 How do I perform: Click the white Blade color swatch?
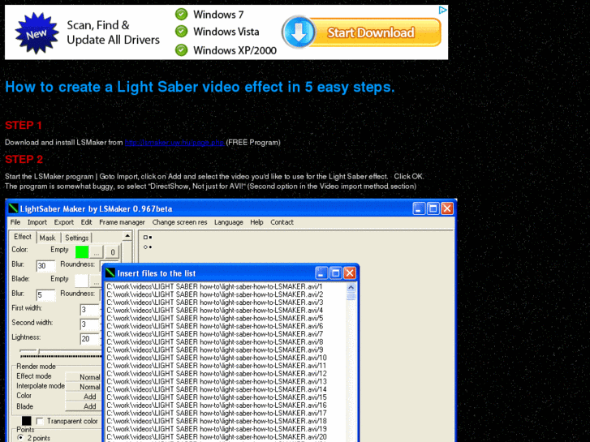click(x=82, y=281)
